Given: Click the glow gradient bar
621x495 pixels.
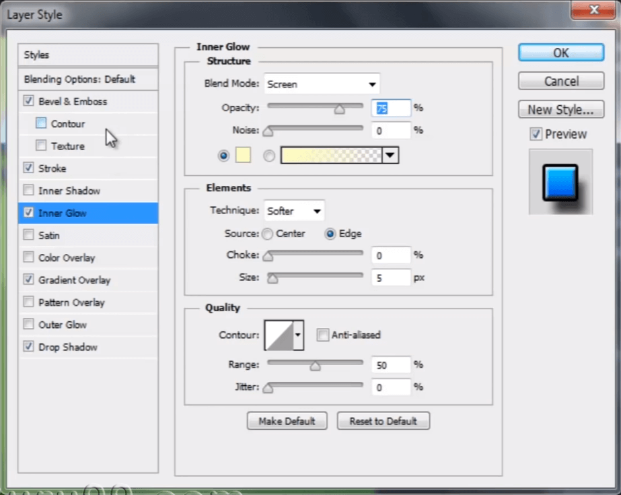Looking at the screenshot, I should (330, 156).
